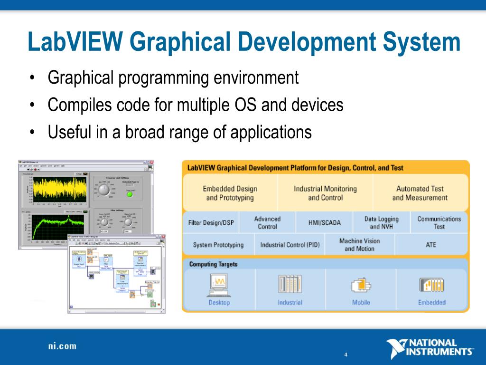The image size is (486, 365).
Task: Click the Tone Measurements node in the block diagram
Action: coord(122,283)
